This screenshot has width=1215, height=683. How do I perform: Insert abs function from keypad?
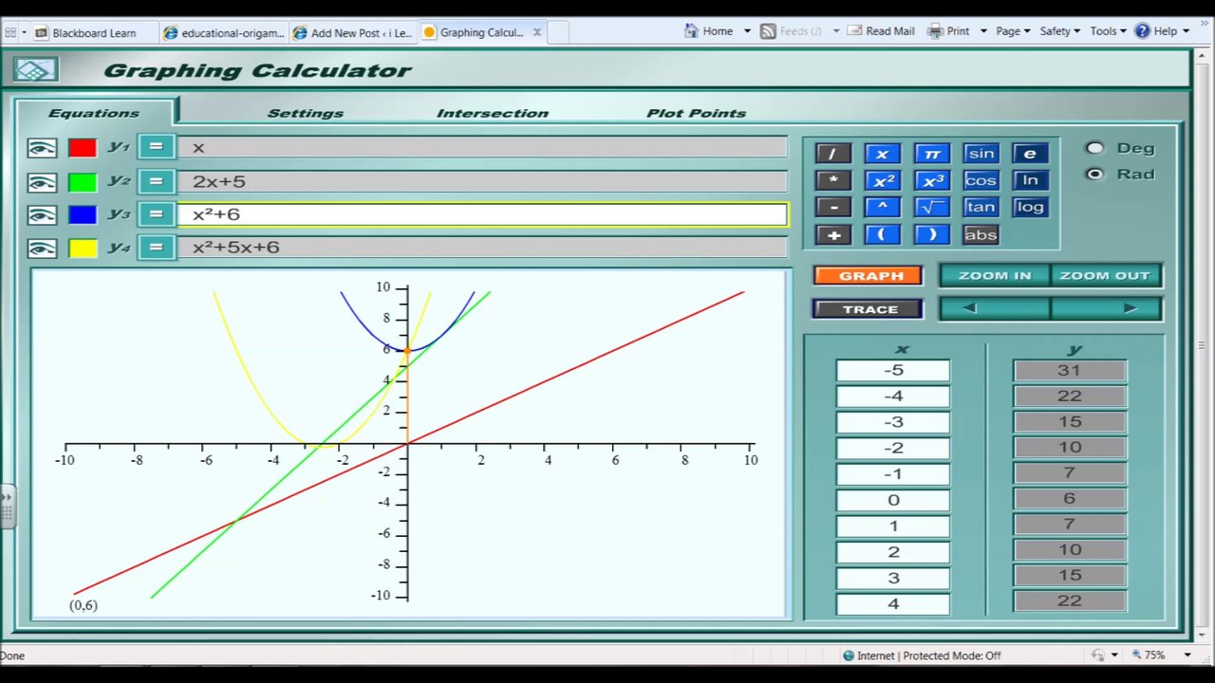(981, 234)
